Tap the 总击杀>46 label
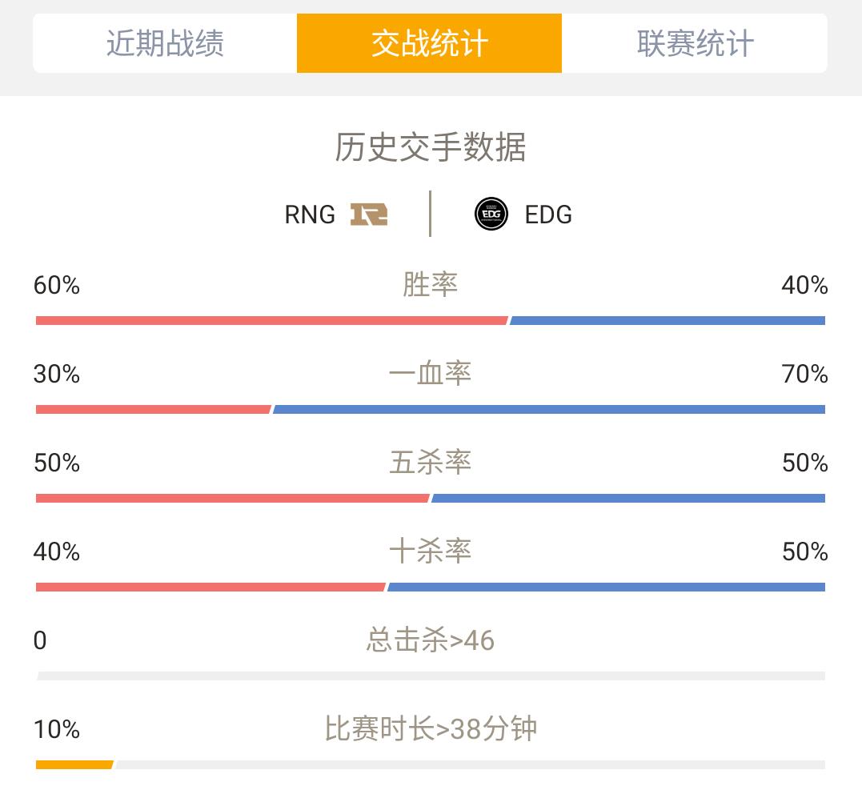This screenshot has width=862, height=798. [431, 640]
